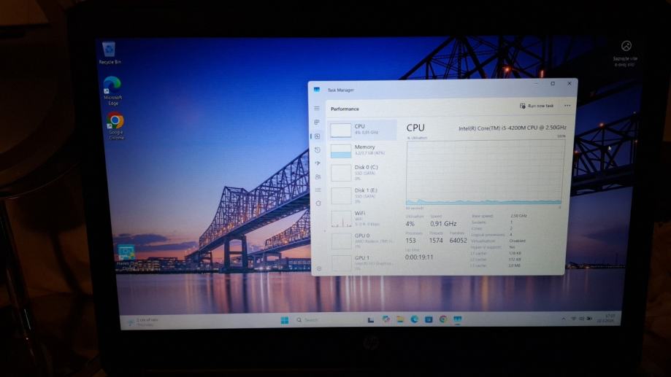Image resolution: width=671 pixels, height=377 pixels.
Task: Maximize the Task Manager window
Action: click(x=553, y=84)
